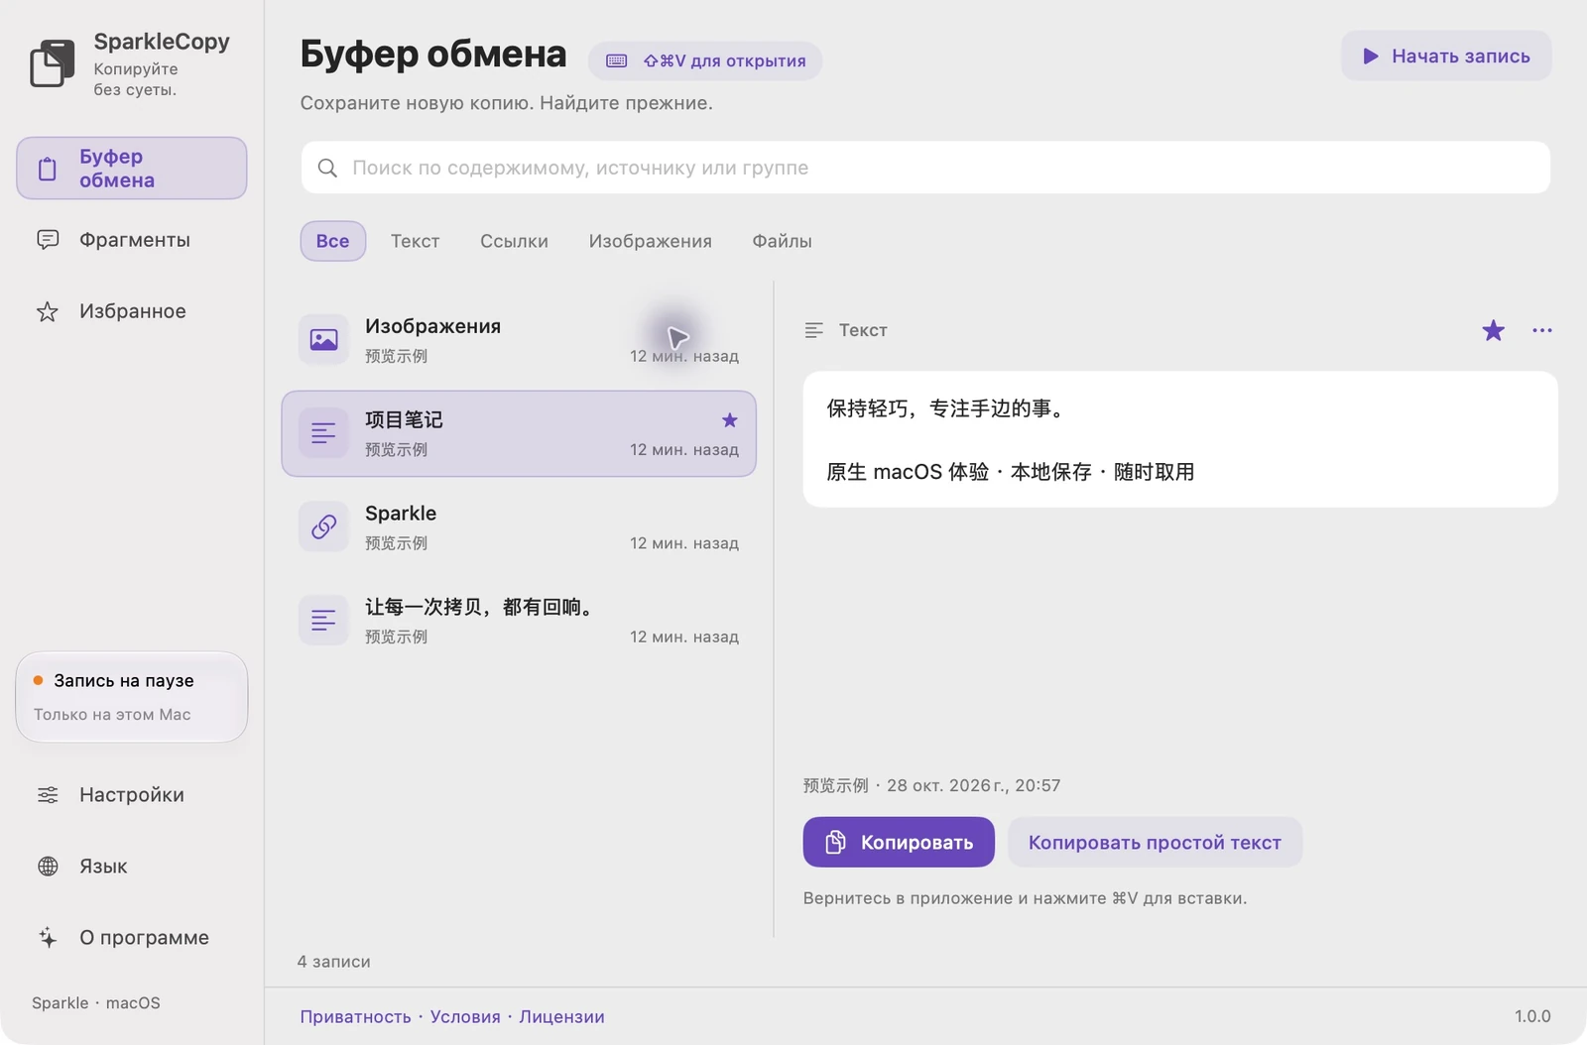
Task: Click the SparkleCopy app logo icon
Action: tap(52, 63)
